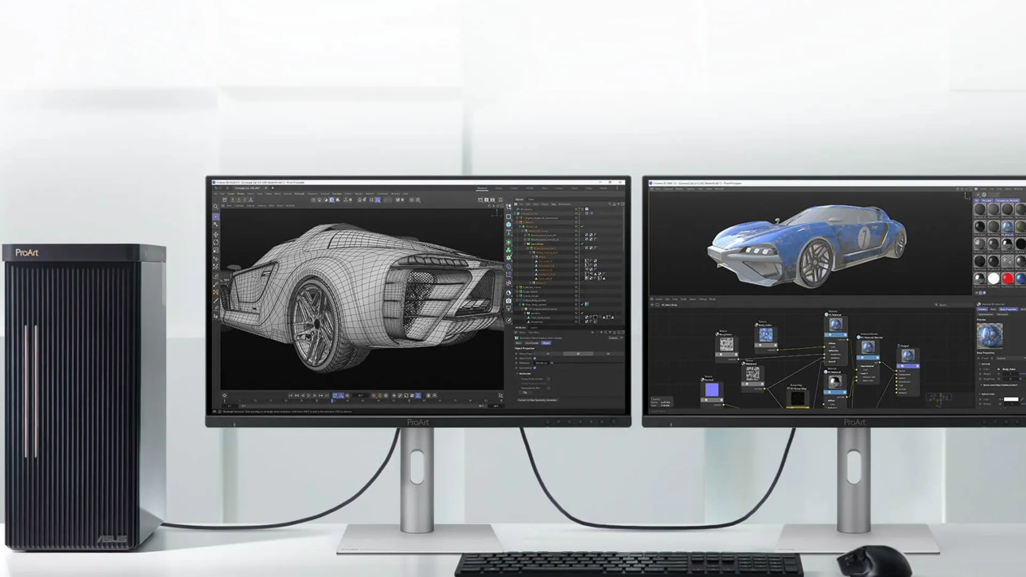This screenshot has height=577, width=1026.
Task: Jump to timeline start button
Action: pyautogui.click(x=290, y=396)
